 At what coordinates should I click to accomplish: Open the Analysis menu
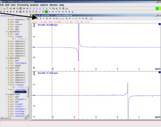point(34,5)
